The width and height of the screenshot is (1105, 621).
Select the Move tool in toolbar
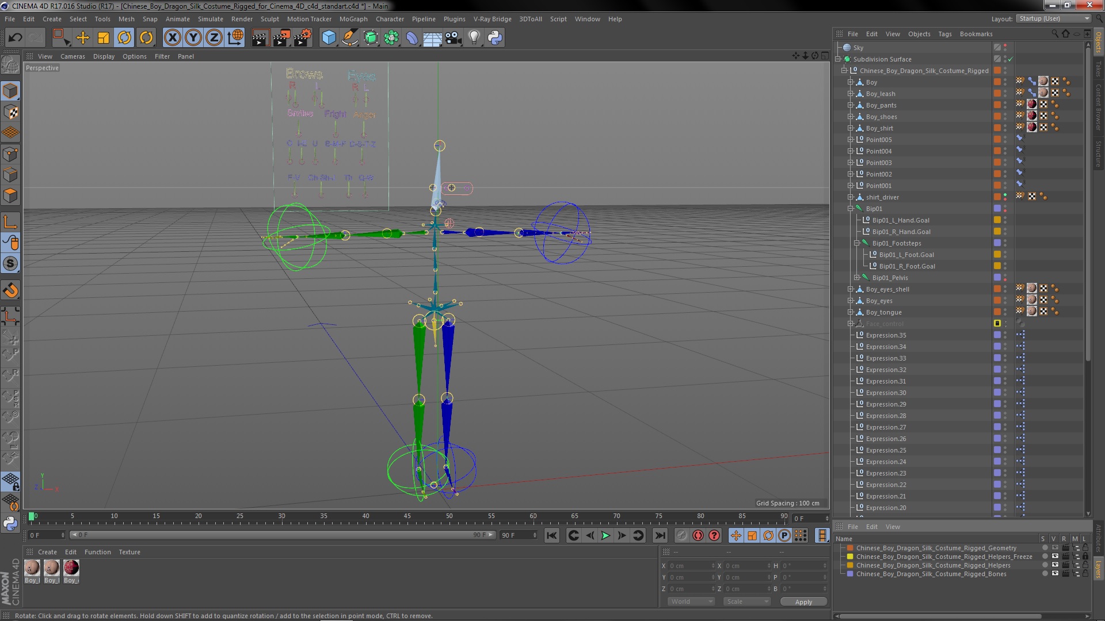(x=83, y=38)
